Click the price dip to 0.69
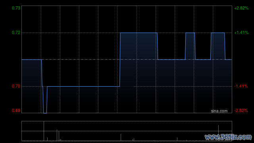This screenshot has width=254, height=143. click(x=45, y=113)
